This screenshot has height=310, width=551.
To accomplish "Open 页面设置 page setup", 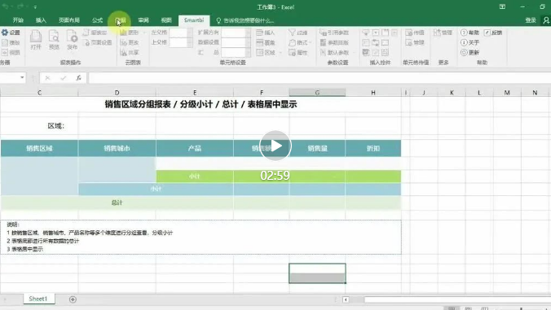I will coord(98,42).
